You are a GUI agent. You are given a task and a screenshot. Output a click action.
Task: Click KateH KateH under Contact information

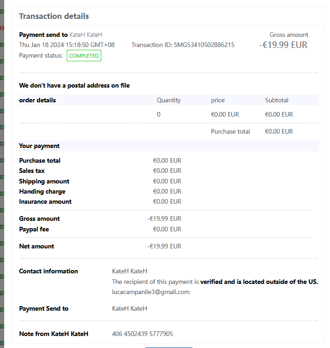click(129, 271)
